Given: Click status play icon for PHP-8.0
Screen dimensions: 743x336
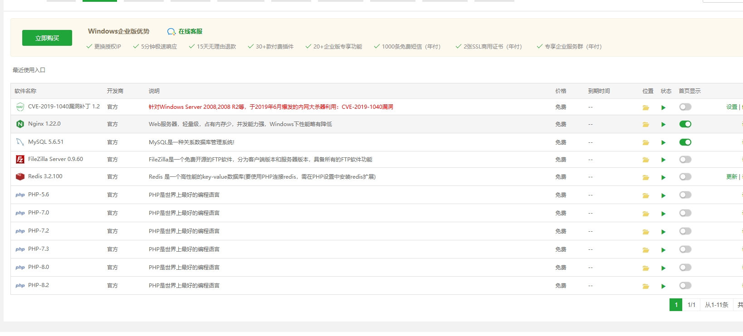Looking at the screenshot, I should [664, 268].
